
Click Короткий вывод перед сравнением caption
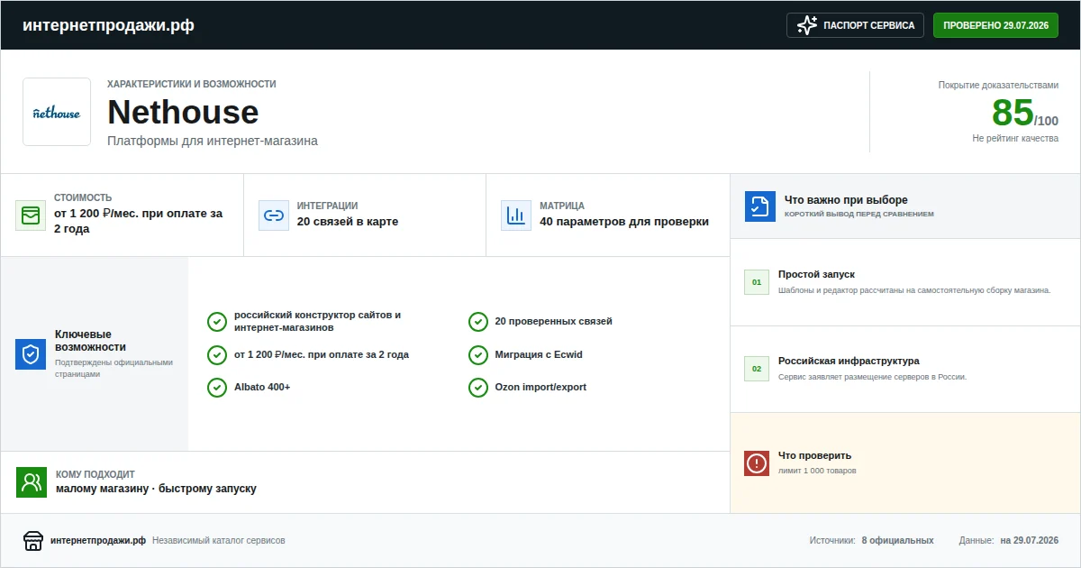pos(859,215)
